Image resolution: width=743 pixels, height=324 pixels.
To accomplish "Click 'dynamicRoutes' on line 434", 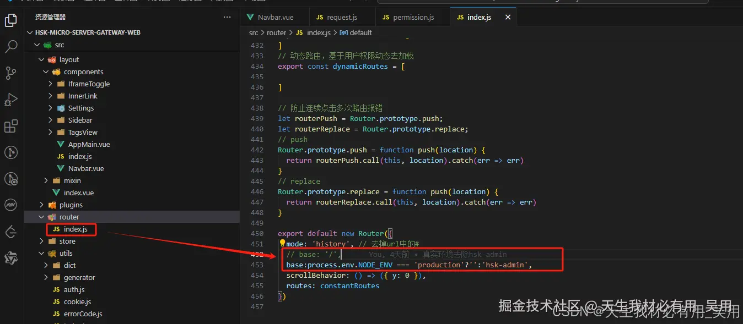I will 360,66.
